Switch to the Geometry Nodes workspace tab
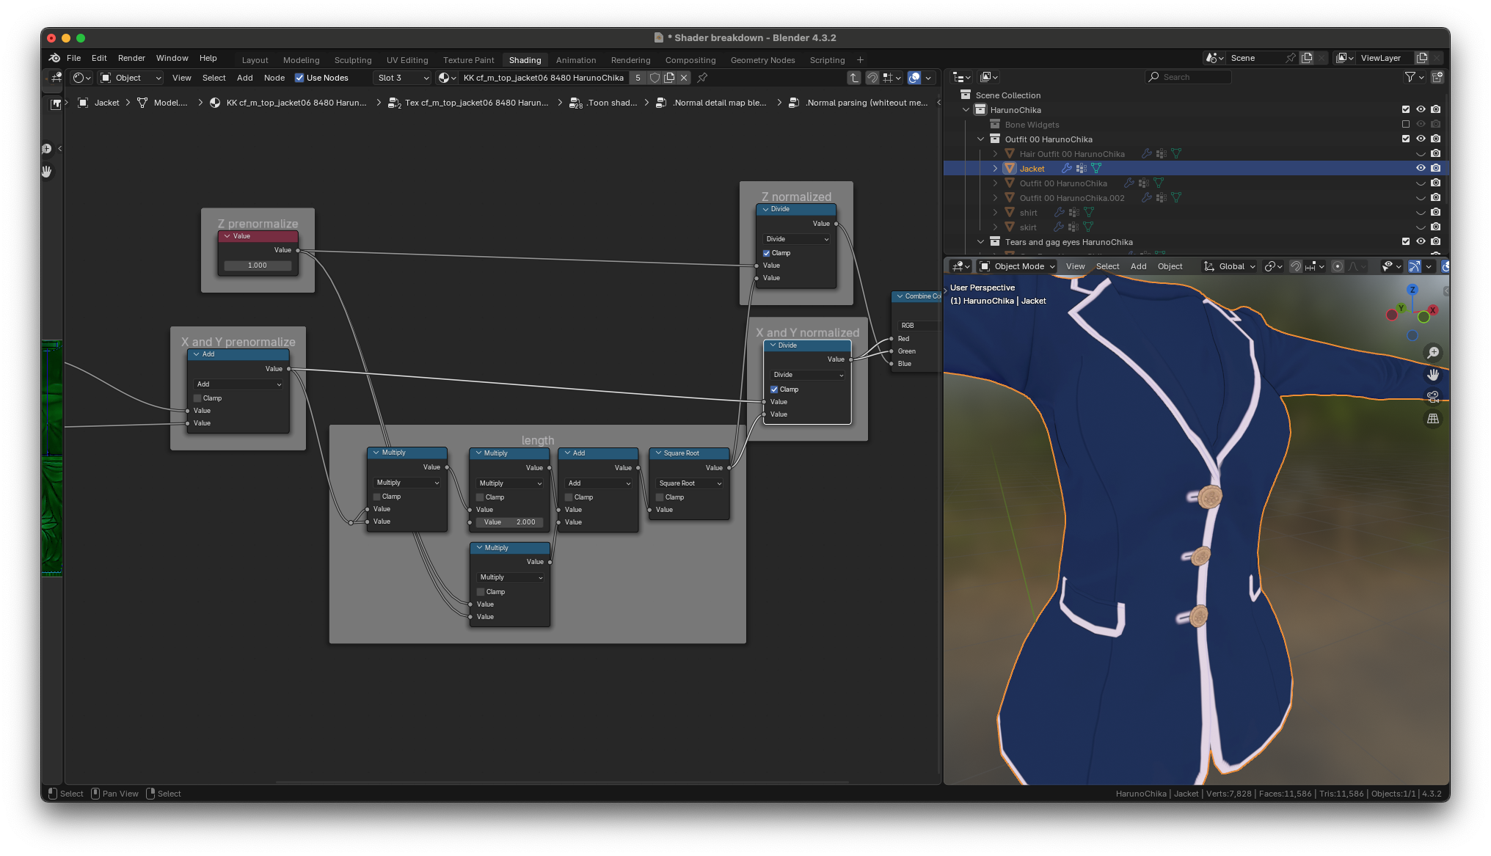Image resolution: width=1491 pixels, height=856 pixels. click(x=762, y=60)
